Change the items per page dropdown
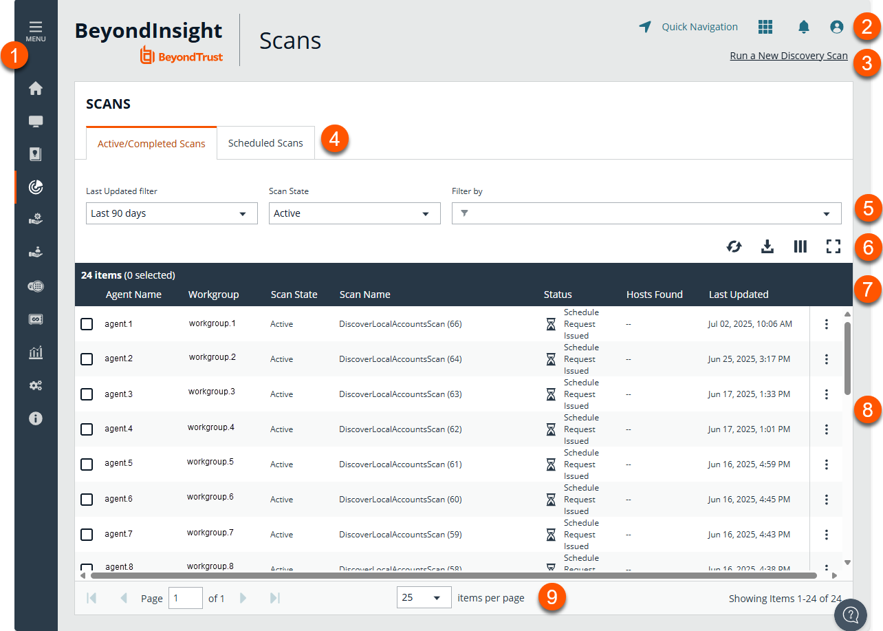Image resolution: width=883 pixels, height=631 pixels. point(424,598)
